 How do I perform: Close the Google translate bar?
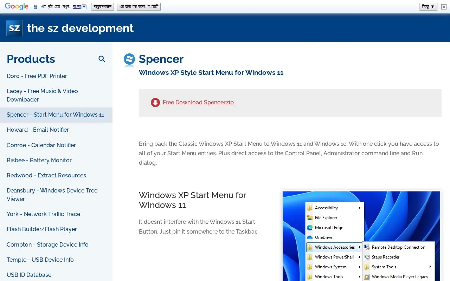444,7
